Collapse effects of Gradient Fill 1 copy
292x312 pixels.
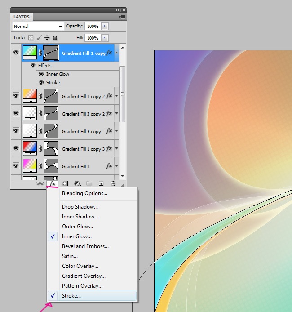click(117, 53)
